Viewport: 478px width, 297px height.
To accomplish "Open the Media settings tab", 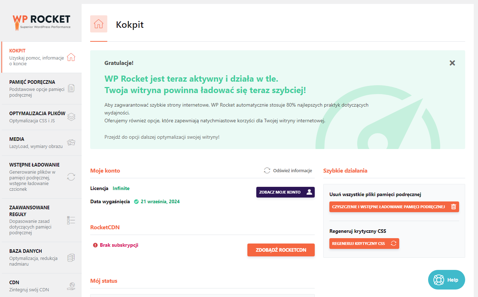I will coord(17,139).
